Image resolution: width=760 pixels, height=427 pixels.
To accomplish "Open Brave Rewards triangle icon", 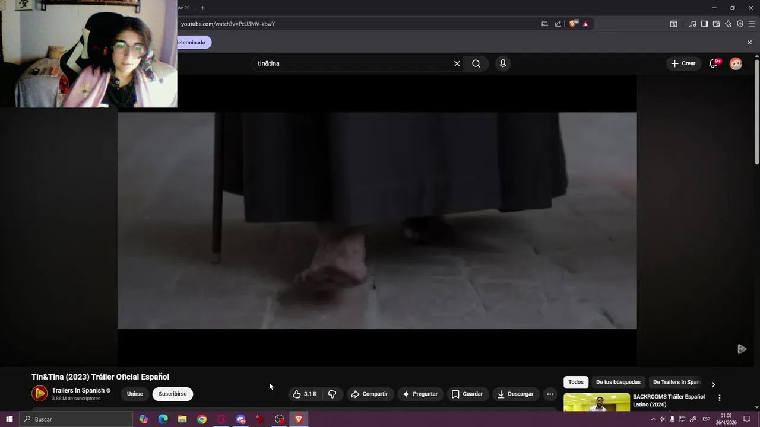I will 585,24.
